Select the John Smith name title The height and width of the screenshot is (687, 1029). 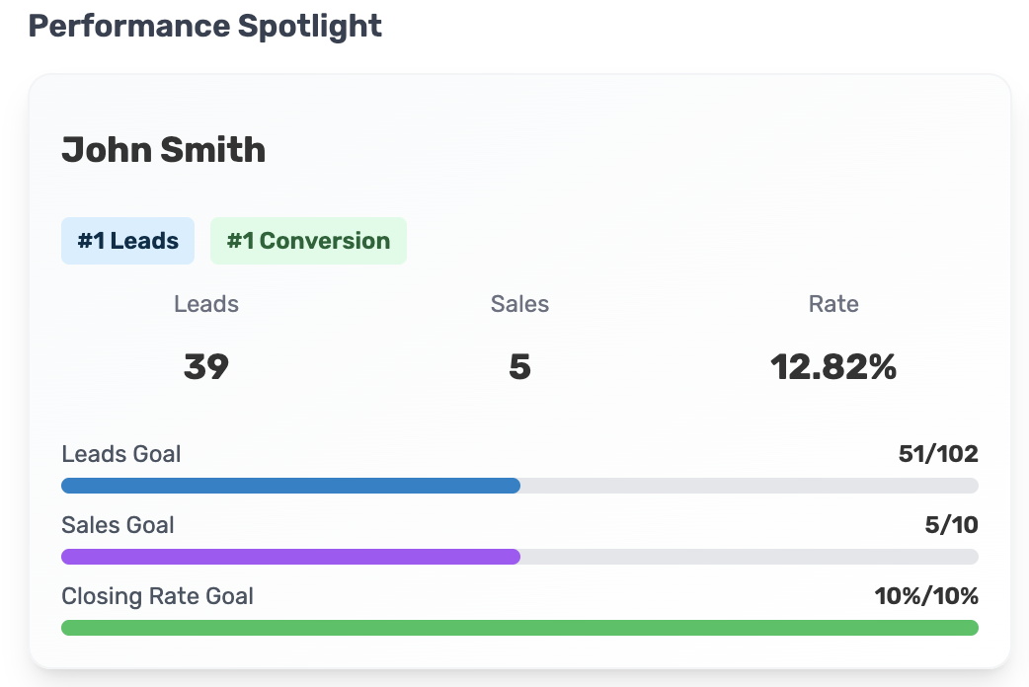pyautogui.click(x=163, y=150)
